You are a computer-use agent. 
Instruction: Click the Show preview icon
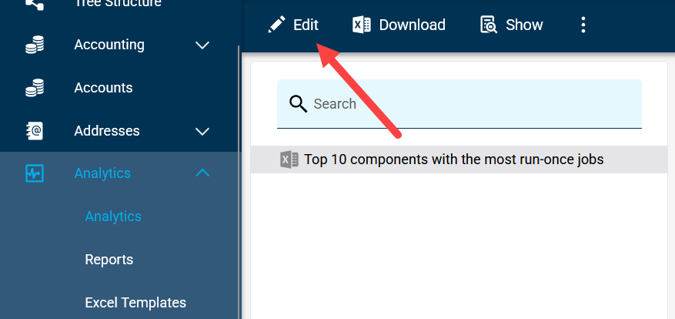[x=489, y=25]
